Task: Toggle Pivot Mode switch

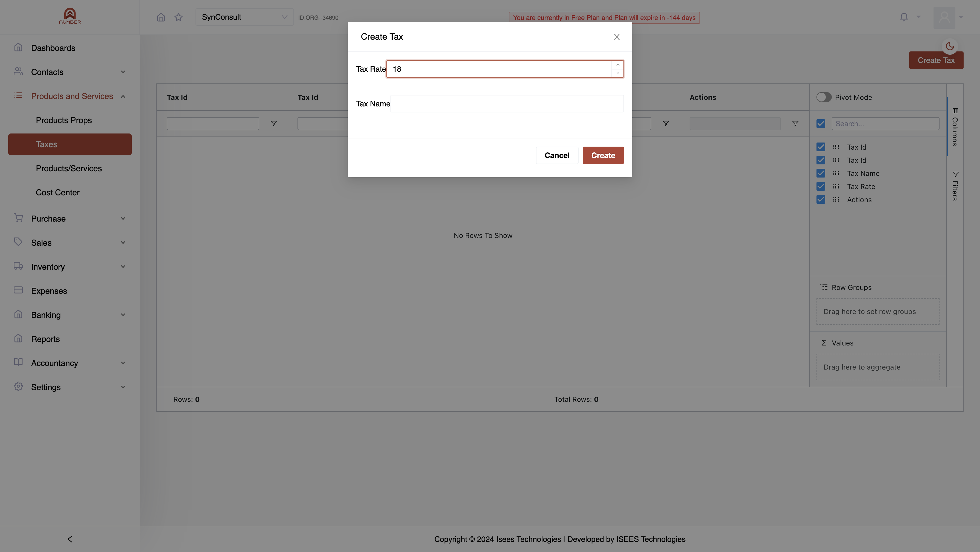Action: click(x=824, y=97)
